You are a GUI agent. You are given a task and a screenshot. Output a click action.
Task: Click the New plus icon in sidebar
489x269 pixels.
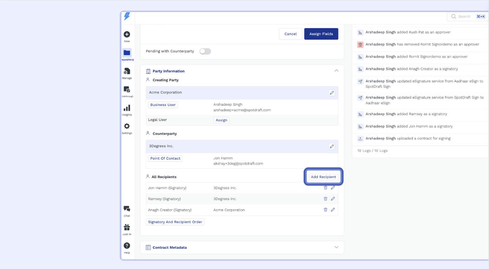tap(127, 34)
